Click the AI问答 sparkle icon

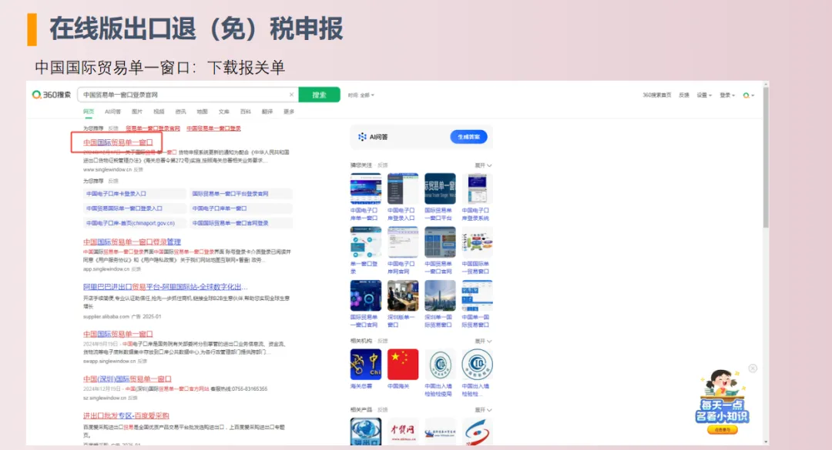(x=362, y=137)
